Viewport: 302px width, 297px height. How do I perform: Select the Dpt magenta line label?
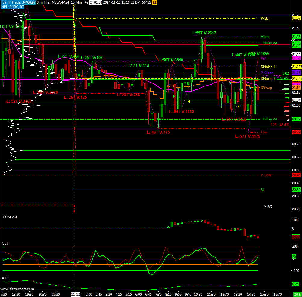[263, 58]
